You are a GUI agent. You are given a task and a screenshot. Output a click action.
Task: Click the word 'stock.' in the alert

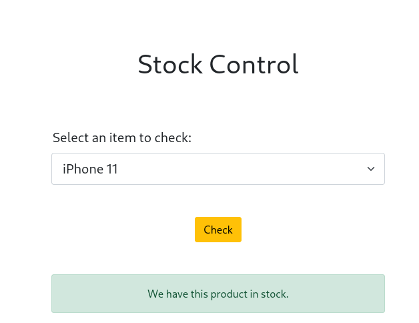click(x=275, y=294)
